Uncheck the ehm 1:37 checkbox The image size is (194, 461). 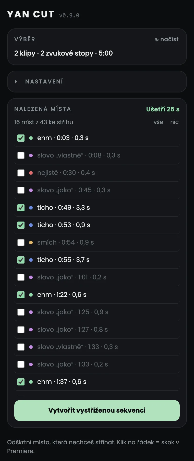coord(21,382)
